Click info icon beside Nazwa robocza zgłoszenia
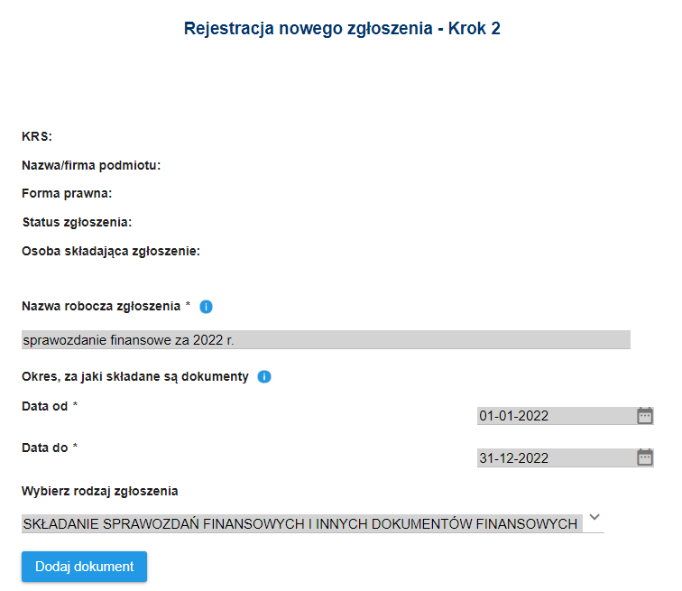Viewport: 682px width, 591px height. click(x=206, y=307)
